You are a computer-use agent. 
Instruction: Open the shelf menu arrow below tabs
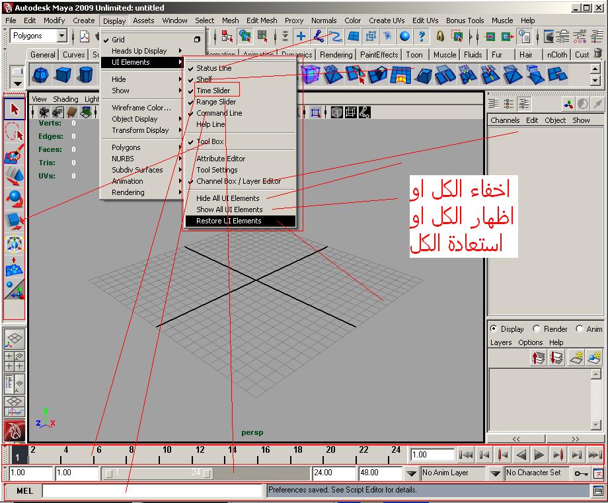tap(17, 83)
